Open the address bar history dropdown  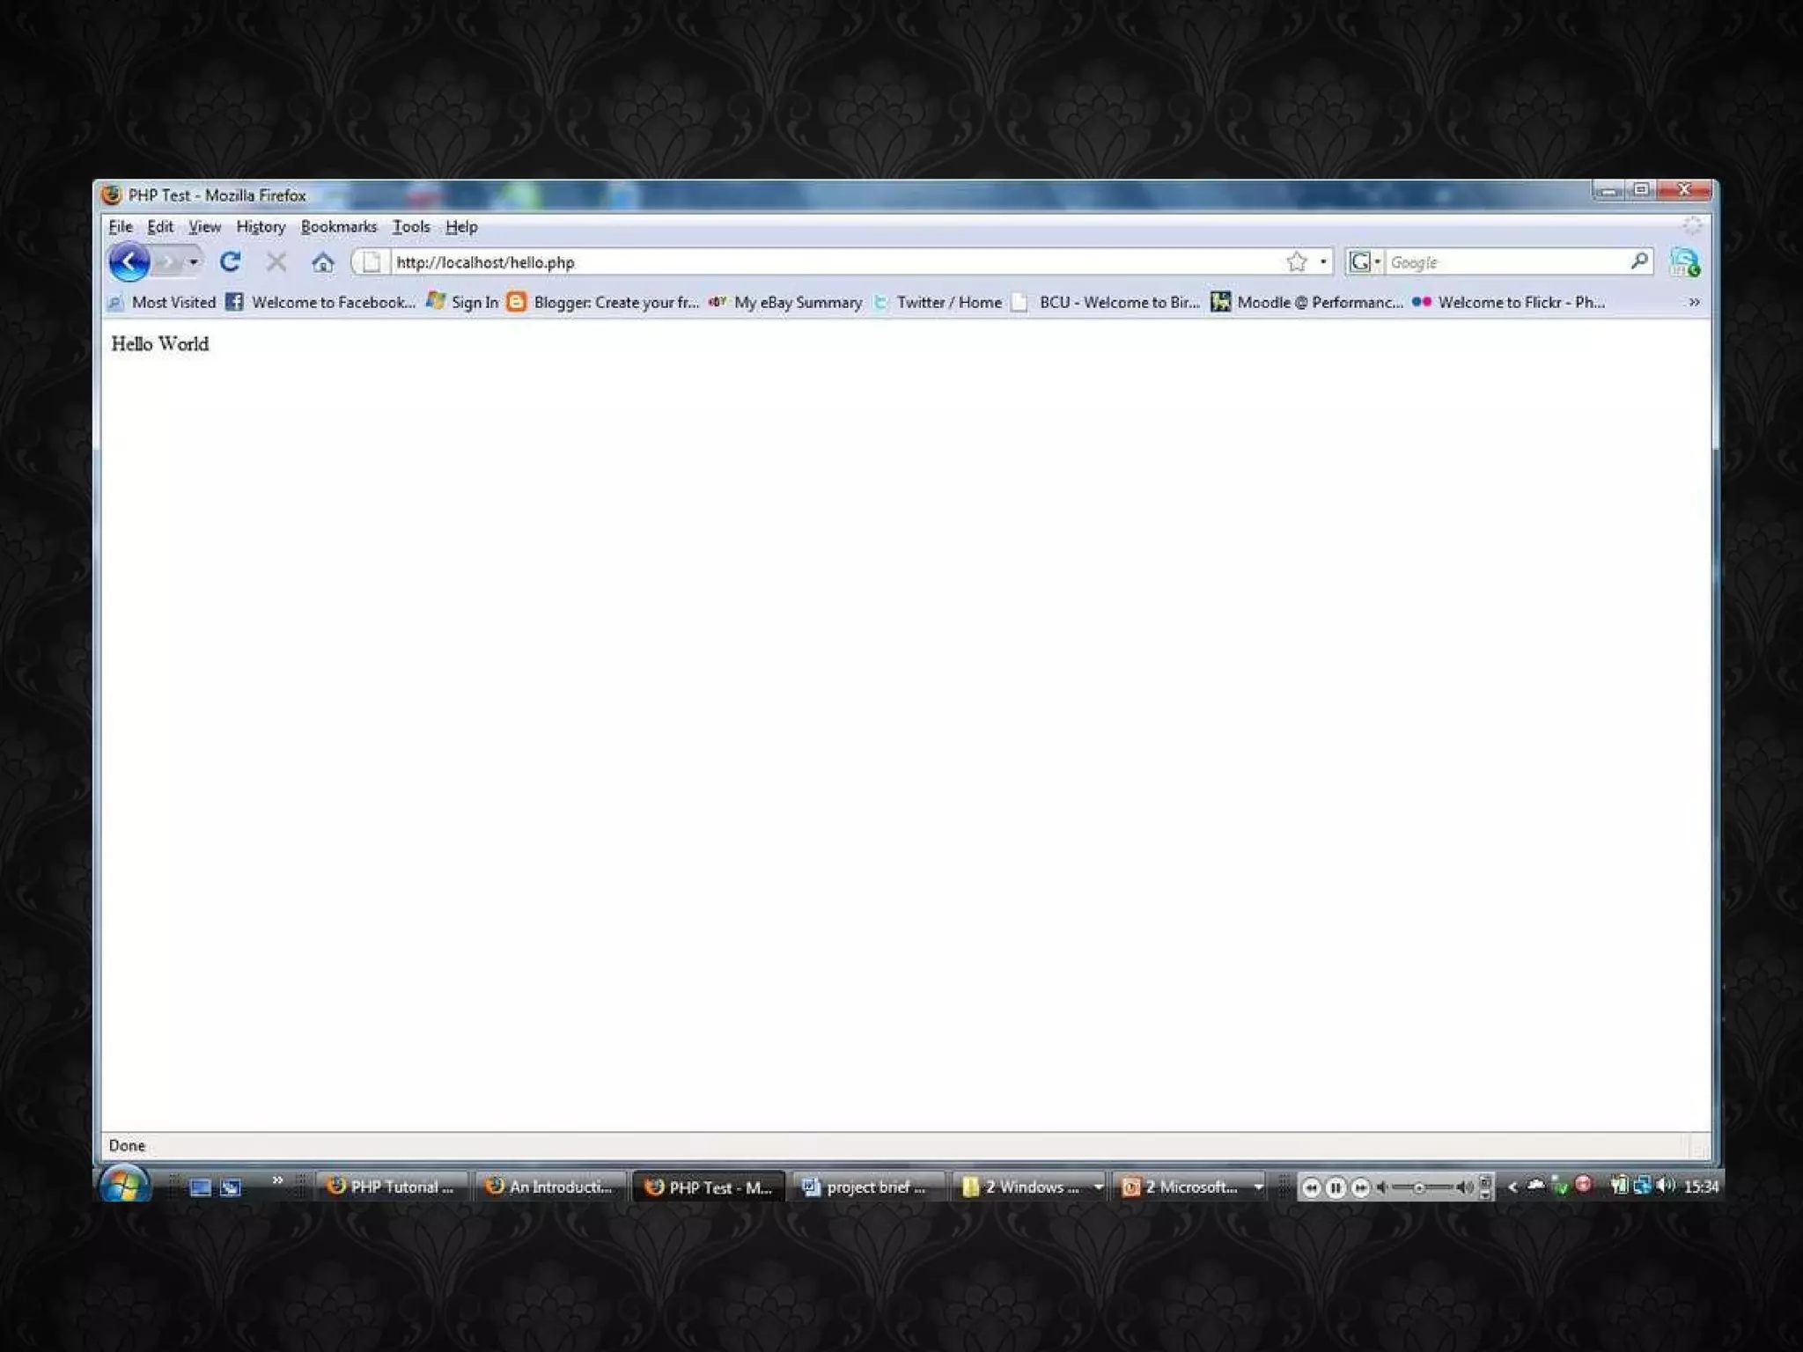[x=1323, y=262]
